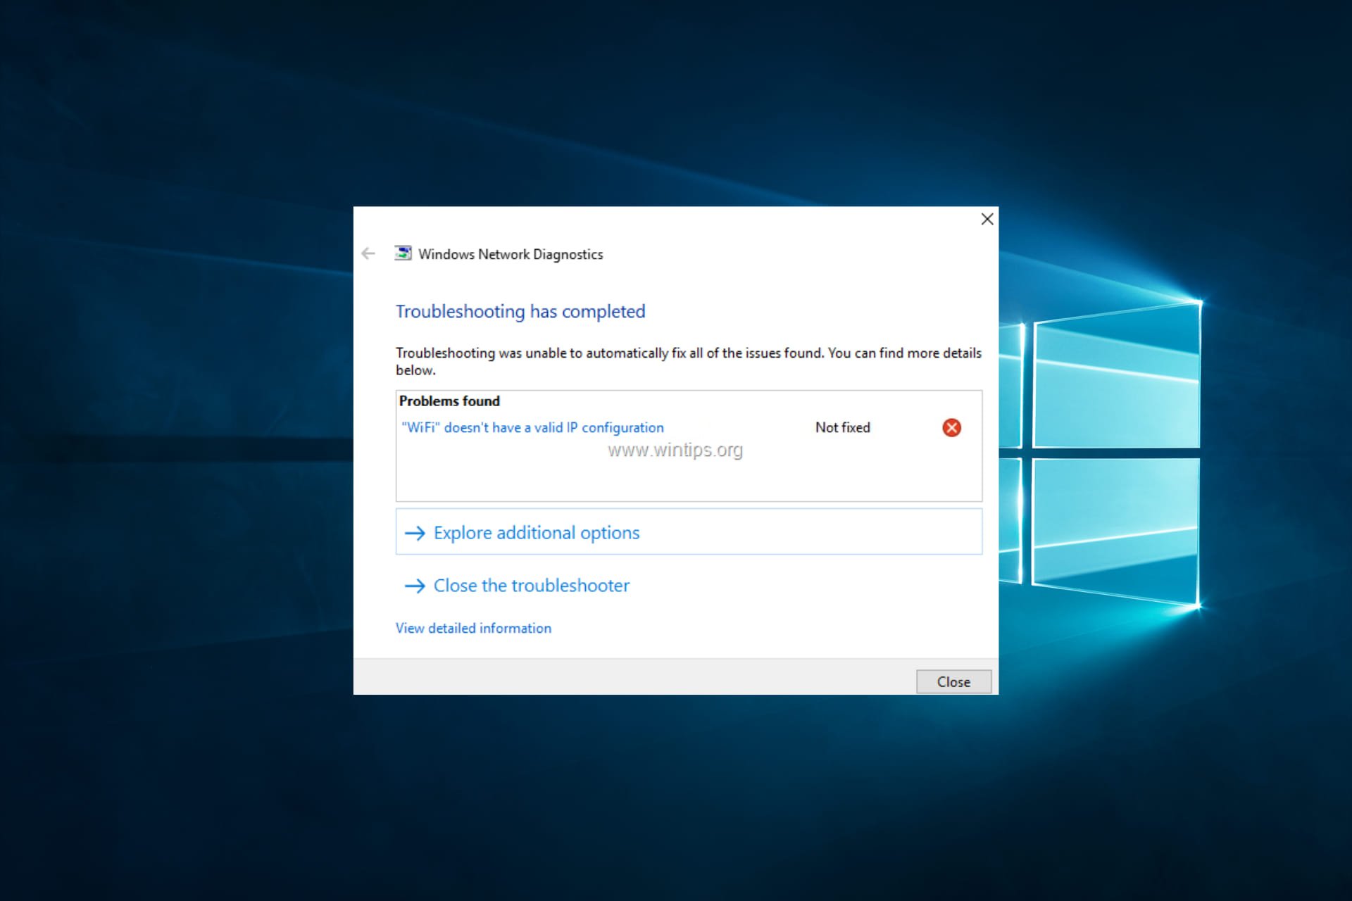Click the Windows Network Diagnostics title text
This screenshot has width=1352, height=901.
point(511,254)
